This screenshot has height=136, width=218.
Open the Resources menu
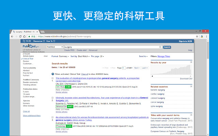pyautogui.click(x=39, y=41)
